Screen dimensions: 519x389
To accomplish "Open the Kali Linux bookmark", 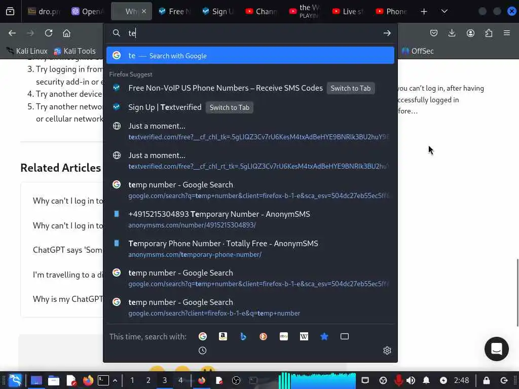I will pos(28,51).
